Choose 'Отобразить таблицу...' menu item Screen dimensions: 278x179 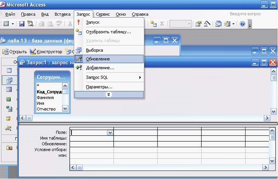(x=109, y=32)
